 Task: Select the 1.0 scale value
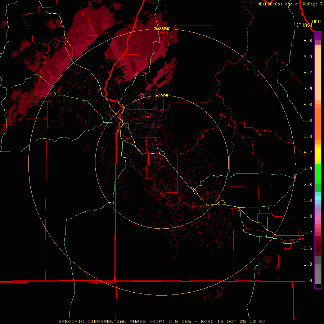[308, 216]
